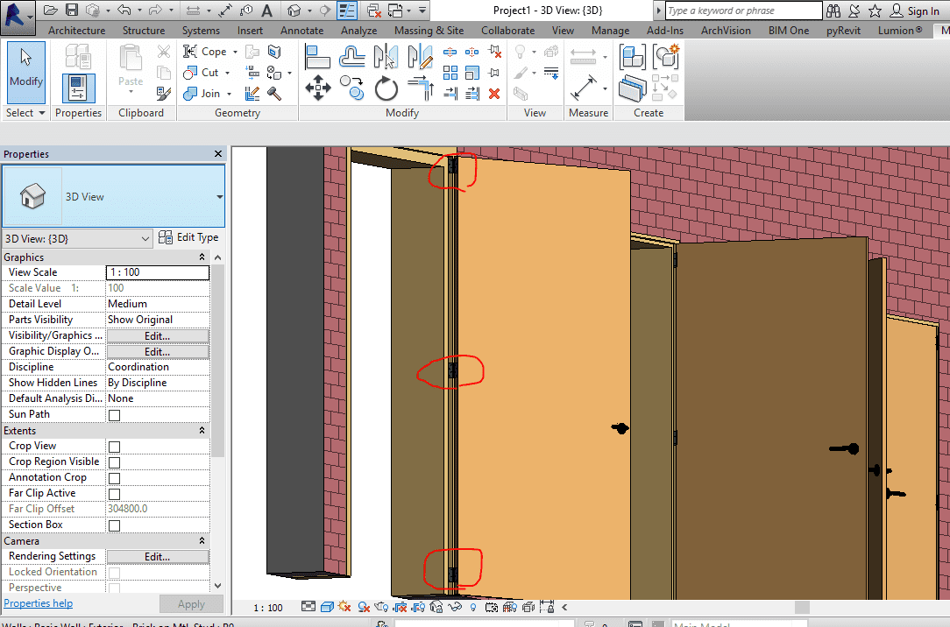Click the Rotate tool icon
Image resolution: width=950 pixels, height=627 pixels.
pos(386,88)
